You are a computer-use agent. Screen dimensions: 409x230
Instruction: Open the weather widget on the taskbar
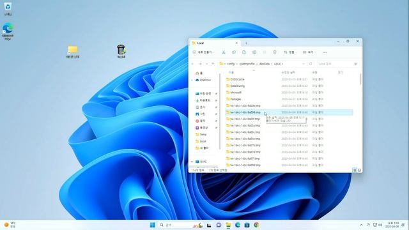(10, 225)
